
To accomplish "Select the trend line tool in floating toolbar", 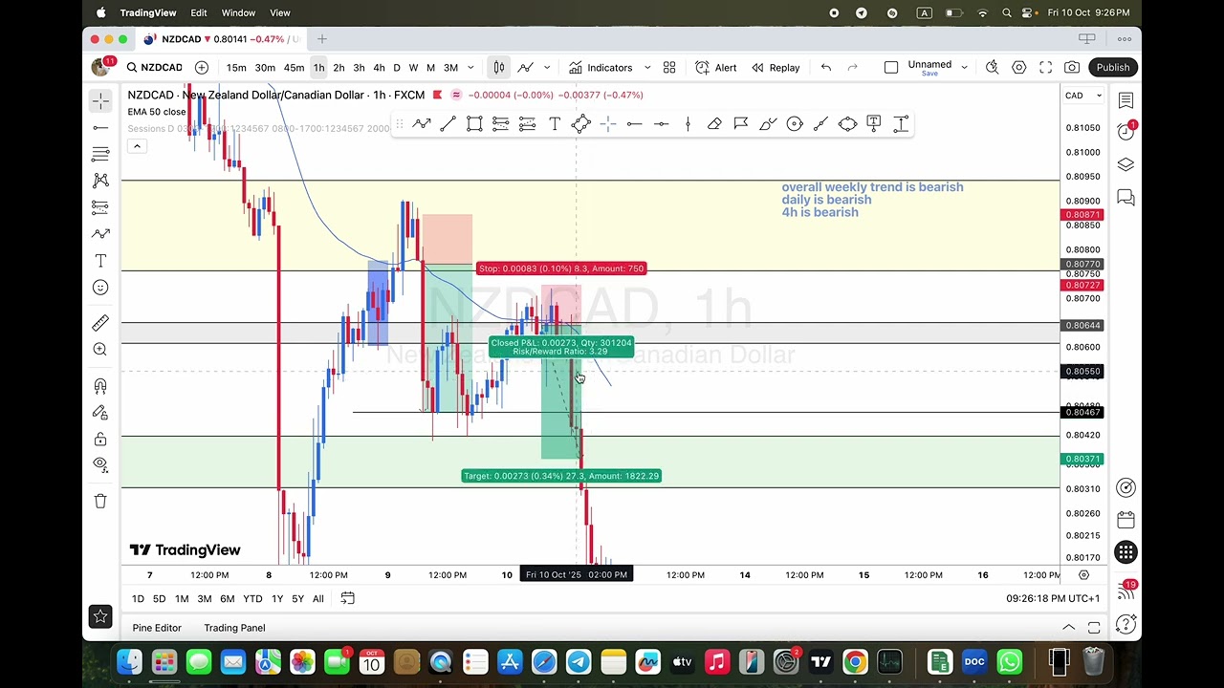I will 448,124.
